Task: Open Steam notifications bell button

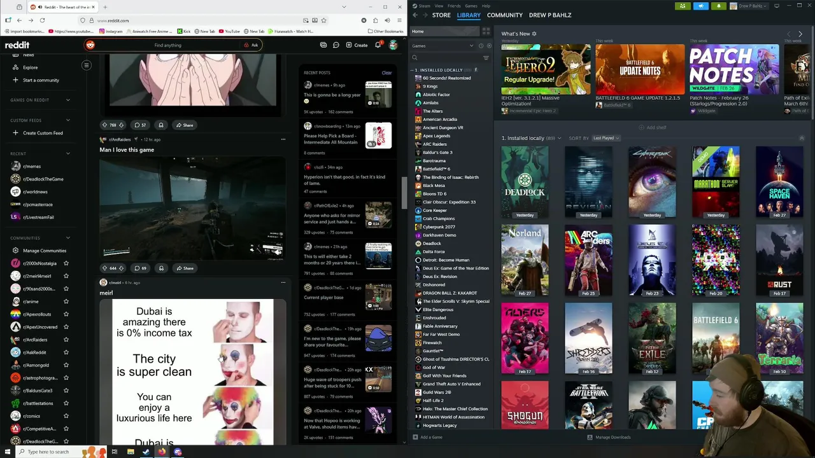Action: point(718,6)
